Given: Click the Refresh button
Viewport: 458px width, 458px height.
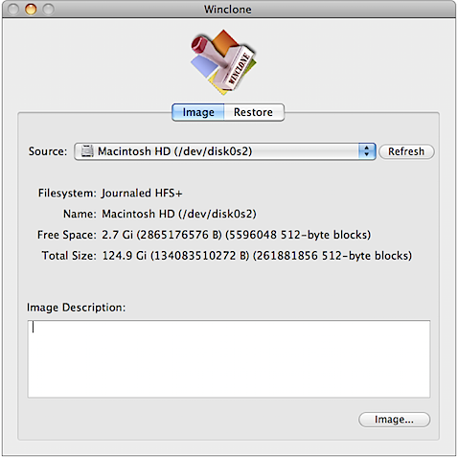Looking at the screenshot, I should (406, 151).
